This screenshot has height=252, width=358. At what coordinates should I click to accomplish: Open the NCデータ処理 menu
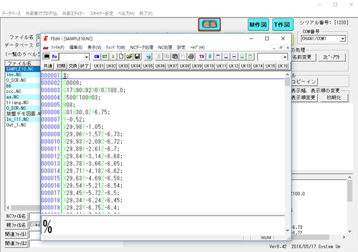point(141,47)
